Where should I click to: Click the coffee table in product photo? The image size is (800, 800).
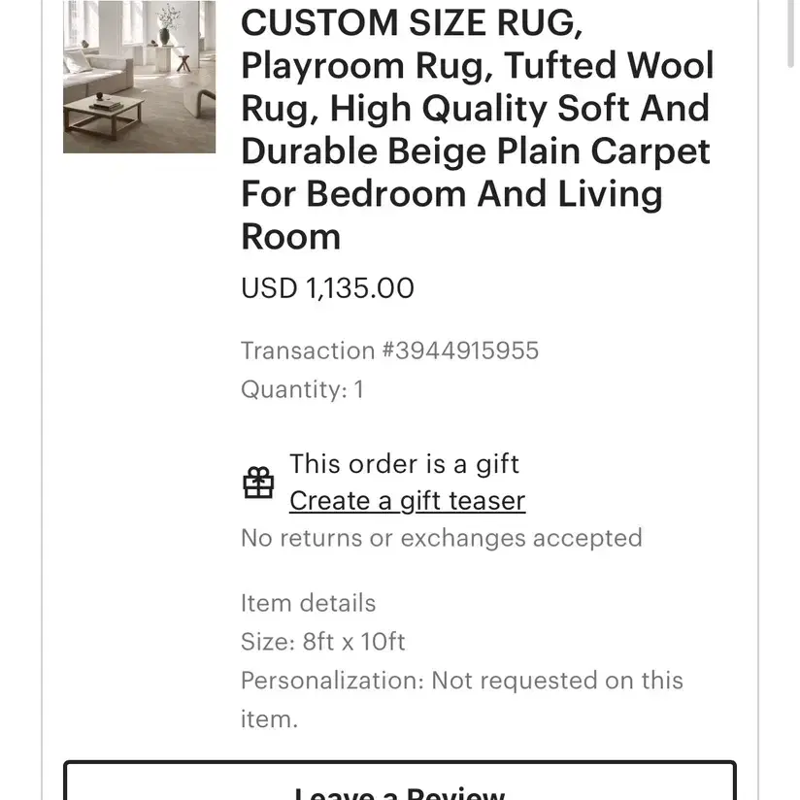coord(104,117)
